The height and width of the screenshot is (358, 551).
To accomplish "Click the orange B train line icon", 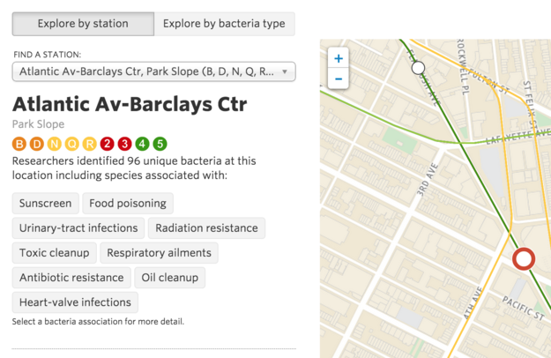I will 19,144.
